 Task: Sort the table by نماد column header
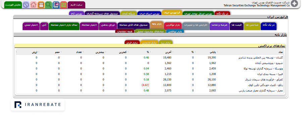[x=281, y=52]
